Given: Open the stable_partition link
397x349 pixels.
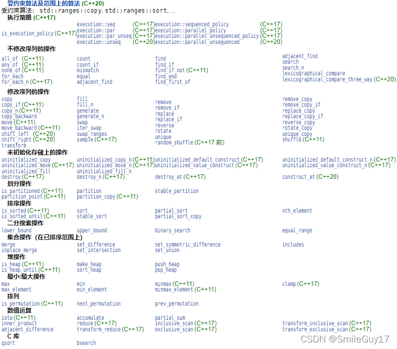Looking at the screenshot, I should pos(177,191).
